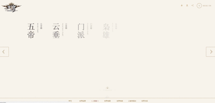
Task: Select 首页 in bottom navigation
Action: coord(70,101)
